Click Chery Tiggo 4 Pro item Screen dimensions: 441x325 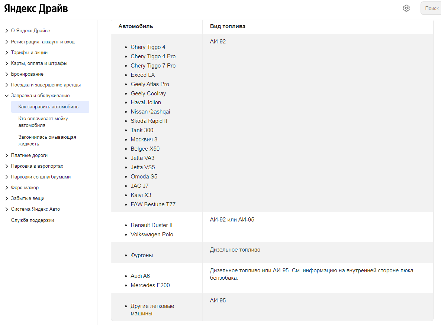tap(153, 56)
